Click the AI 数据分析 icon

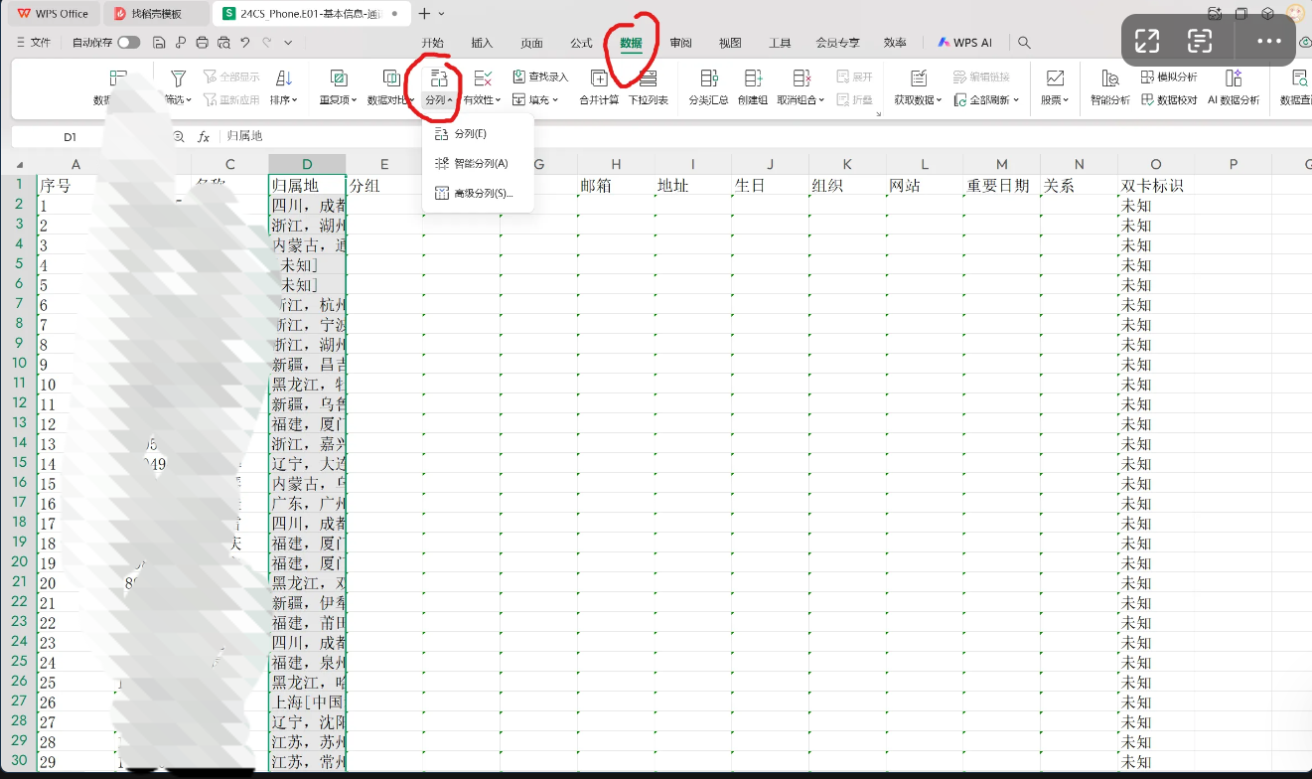point(1233,78)
